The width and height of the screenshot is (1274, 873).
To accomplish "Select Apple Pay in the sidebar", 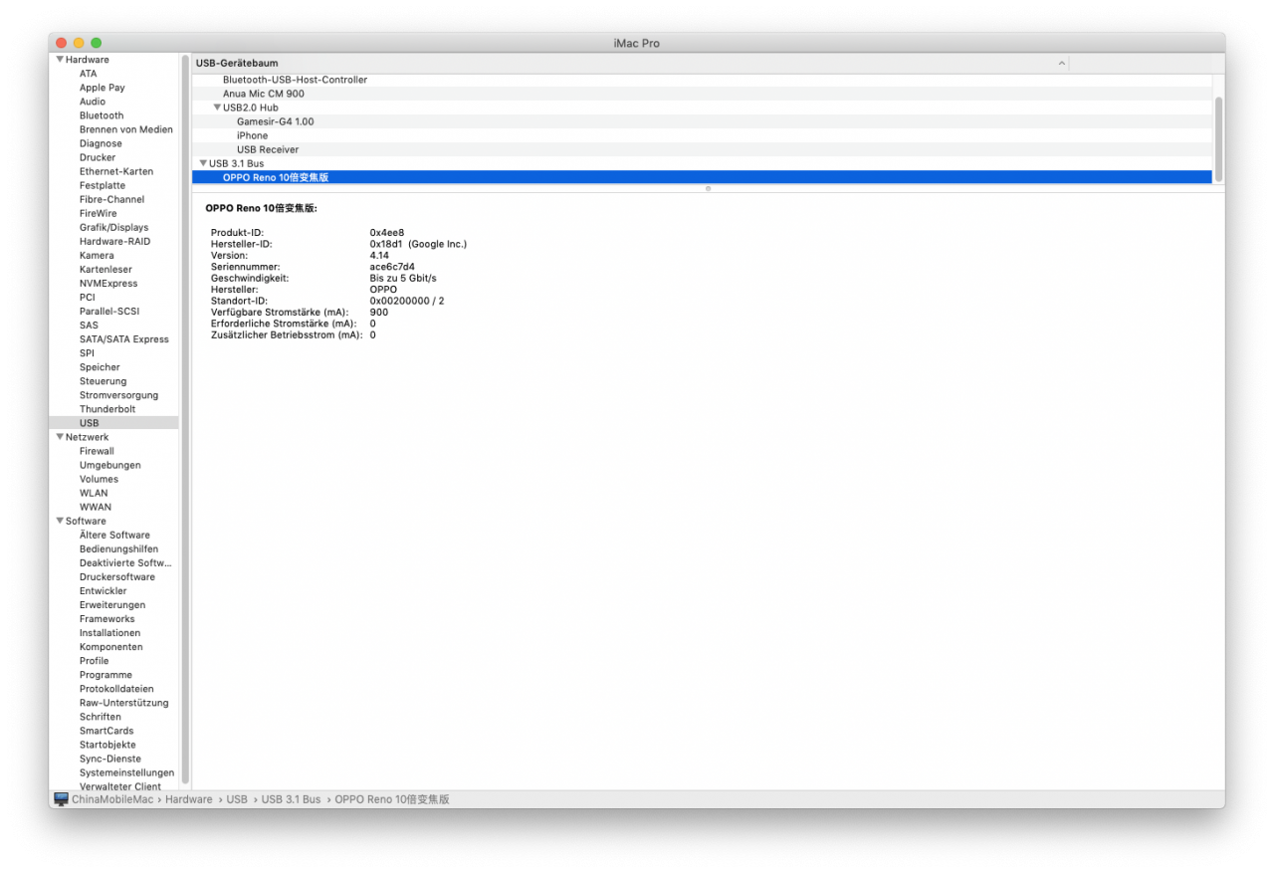I will tap(103, 88).
